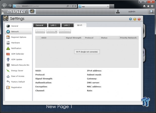
Task: Click the ADM Defender firewall icon
Action: click(8, 54)
